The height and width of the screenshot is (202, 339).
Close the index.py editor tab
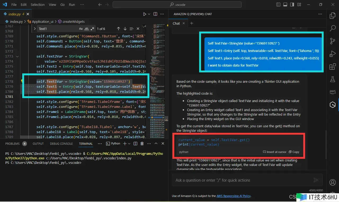[x=28, y=14]
